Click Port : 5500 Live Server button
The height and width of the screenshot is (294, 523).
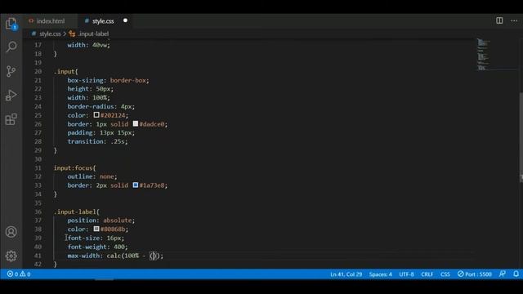[474, 274]
